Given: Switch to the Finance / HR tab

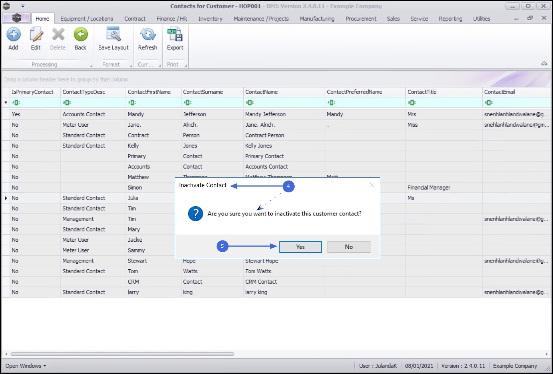Looking at the screenshot, I should coord(172,19).
